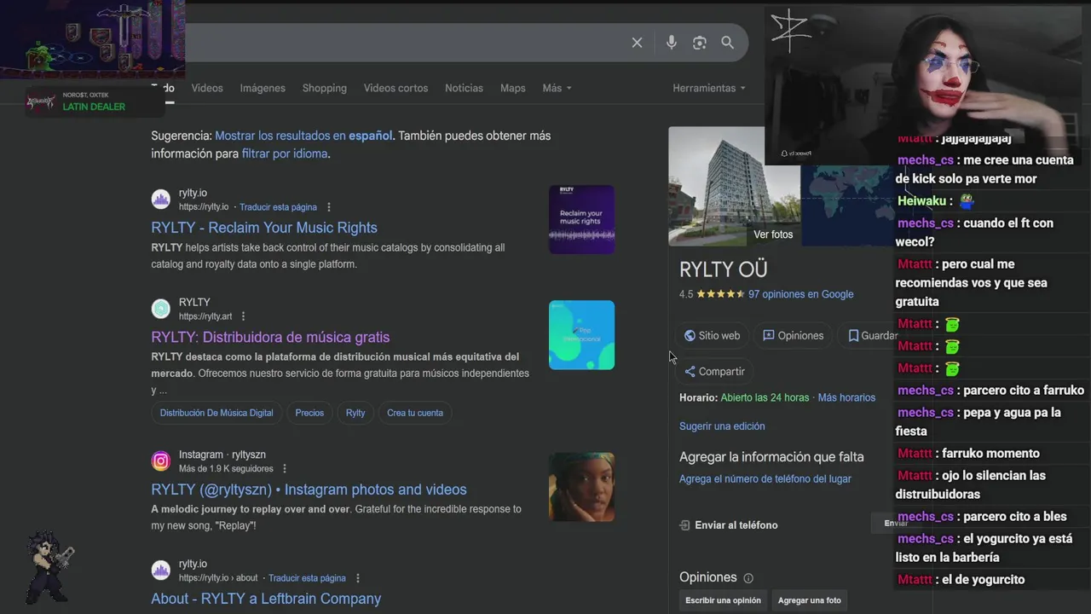Click Escribir una opinión button

[723, 600]
